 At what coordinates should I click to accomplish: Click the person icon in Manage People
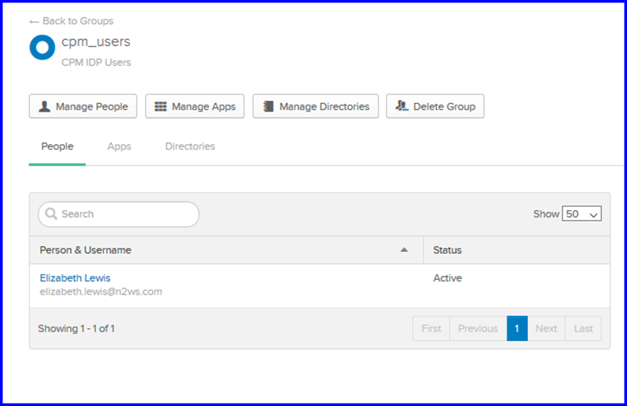[45, 106]
